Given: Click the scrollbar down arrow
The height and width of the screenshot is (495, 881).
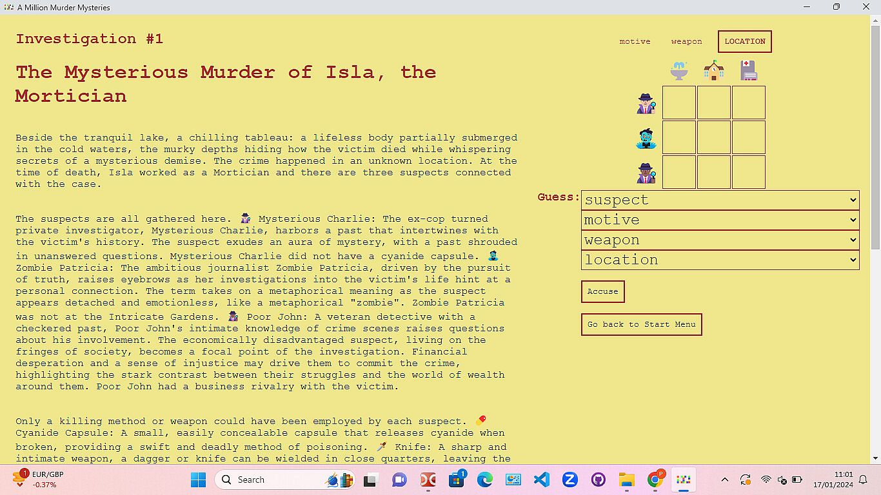Looking at the screenshot, I should click(x=875, y=458).
